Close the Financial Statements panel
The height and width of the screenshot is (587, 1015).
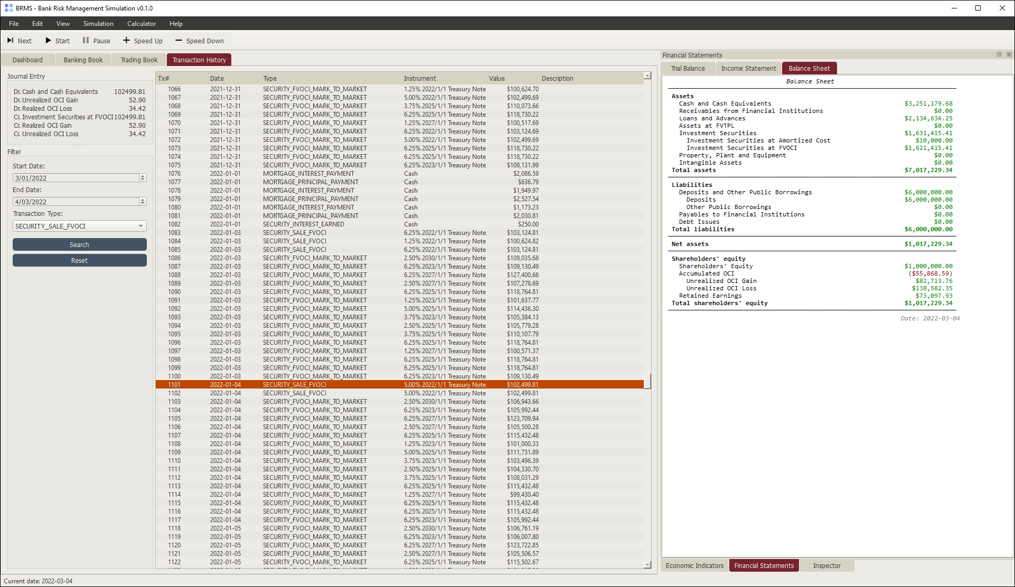[x=1009, y=54]
